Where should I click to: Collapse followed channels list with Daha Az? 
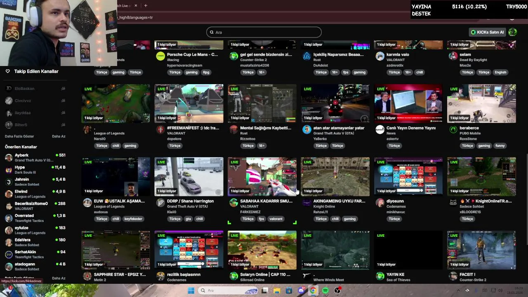pyautogui.click(x=59, y=137)
